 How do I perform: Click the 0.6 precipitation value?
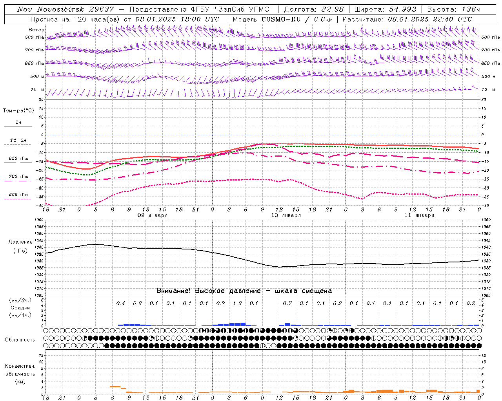pyautogui.click(x=137, y=303)
